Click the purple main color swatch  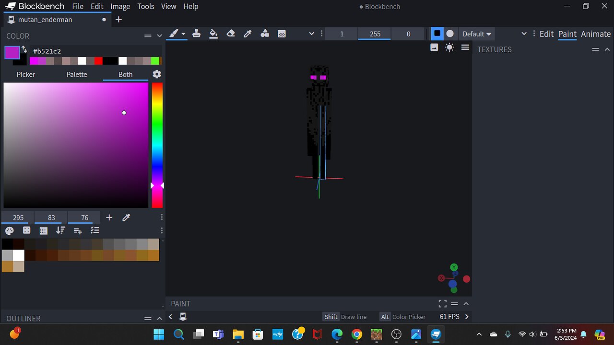(12, 52)
